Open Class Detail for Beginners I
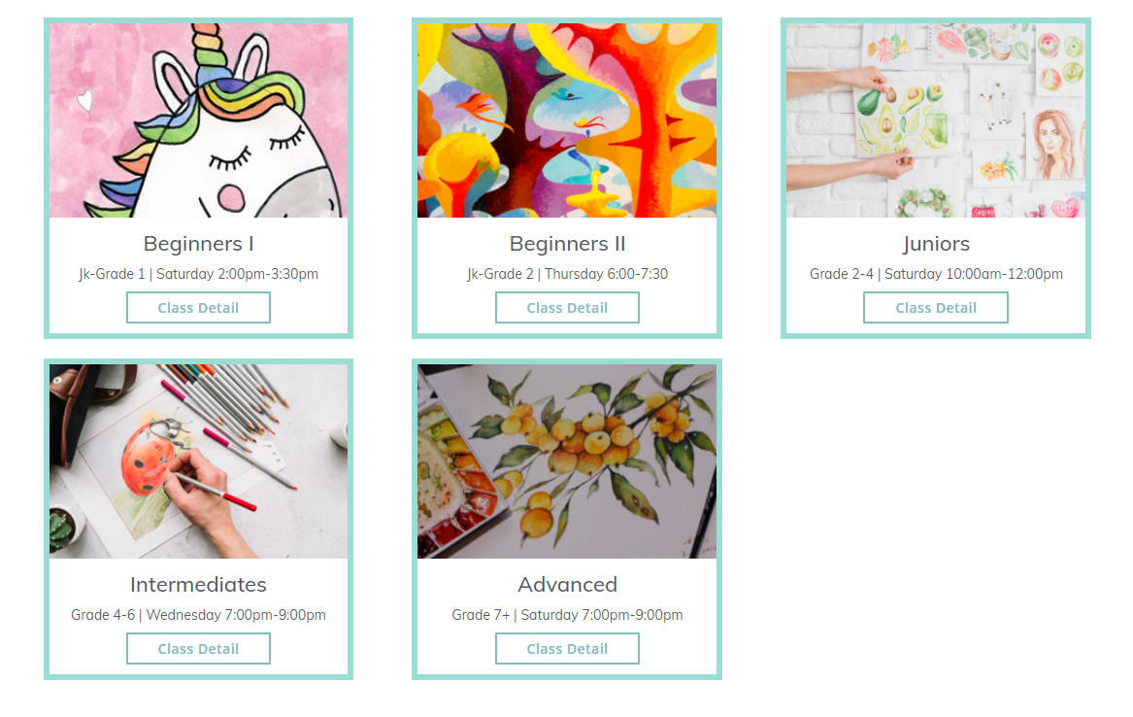This screenshot has height=717, width=1133. tap(198, 308)
